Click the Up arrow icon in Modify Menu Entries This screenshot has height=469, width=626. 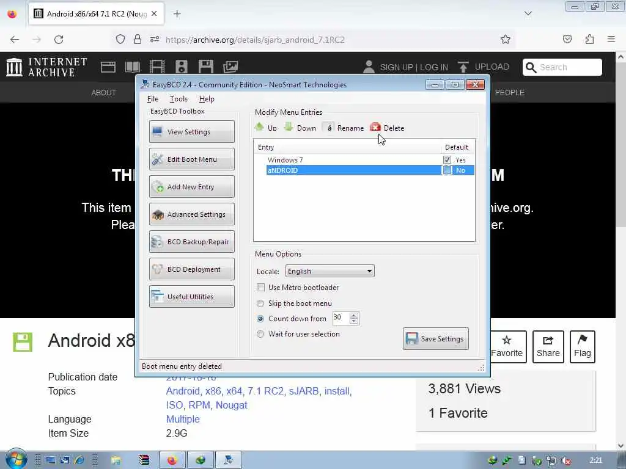tap(259, 128)
